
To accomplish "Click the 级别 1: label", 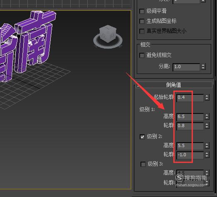I will pyautogui.click(x=147, y=110).
